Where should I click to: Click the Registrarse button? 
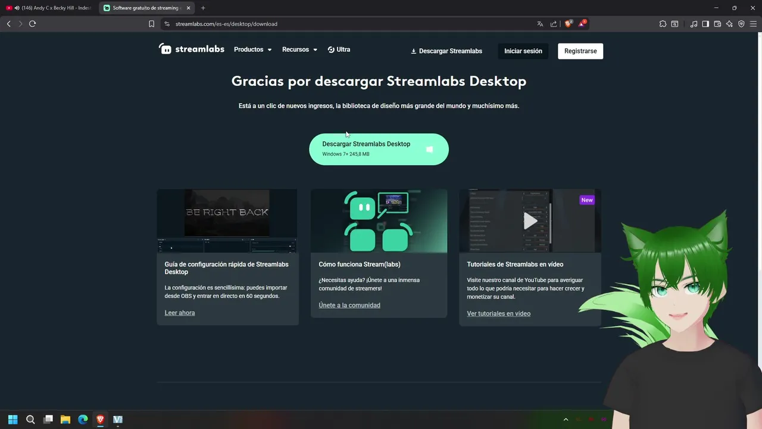click(x=580, y=51)
